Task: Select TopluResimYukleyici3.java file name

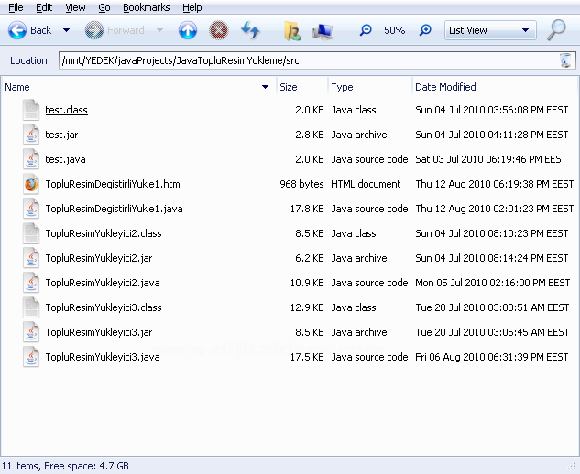Action: coord(103,358)
